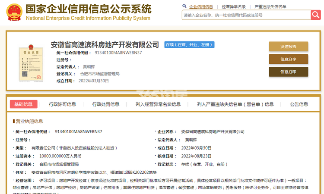The width and height of the screenshot is (324, 194).
Task: Click the 类型 value 有限责任公司 text
Action: point(74,148)
